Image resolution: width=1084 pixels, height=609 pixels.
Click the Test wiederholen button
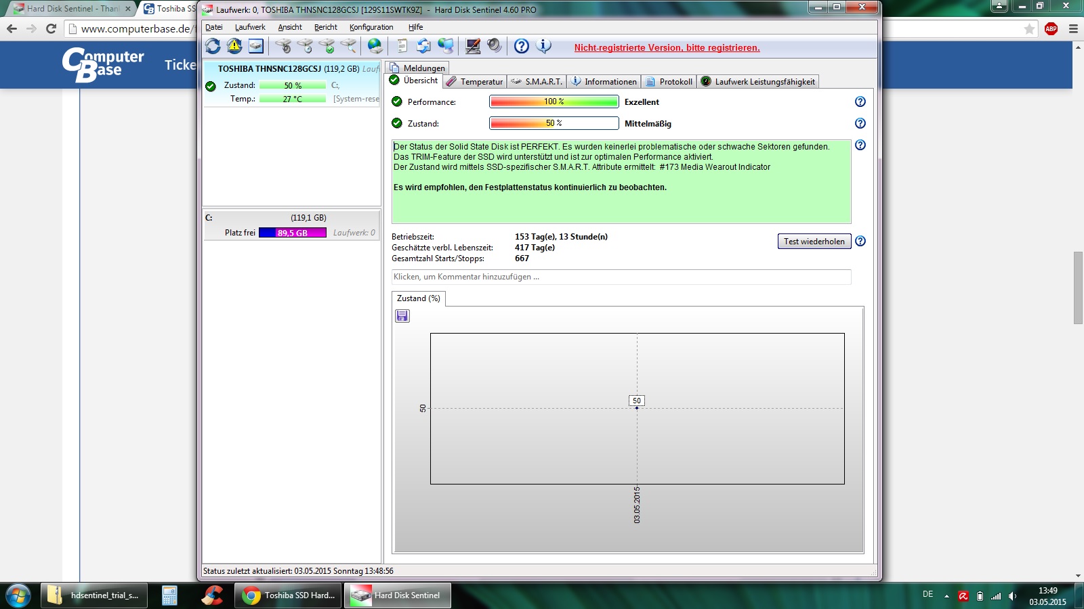tap(814, 242)
